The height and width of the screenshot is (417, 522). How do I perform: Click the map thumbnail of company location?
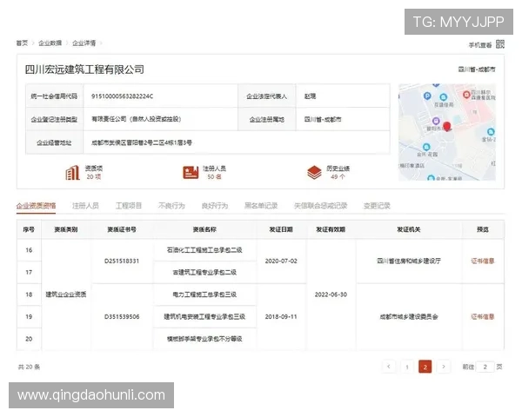pyautogui.click(x=447, y=132)
